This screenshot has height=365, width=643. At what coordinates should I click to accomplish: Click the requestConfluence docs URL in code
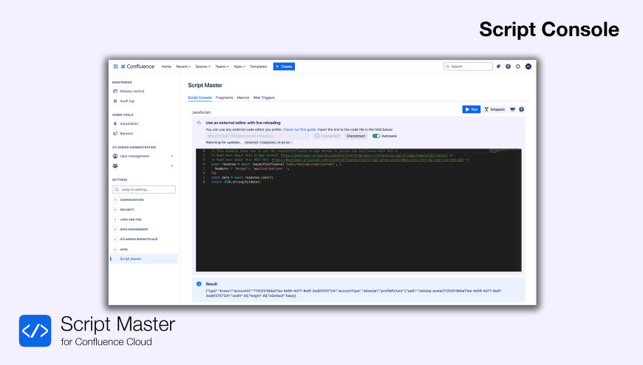[364, 155]
